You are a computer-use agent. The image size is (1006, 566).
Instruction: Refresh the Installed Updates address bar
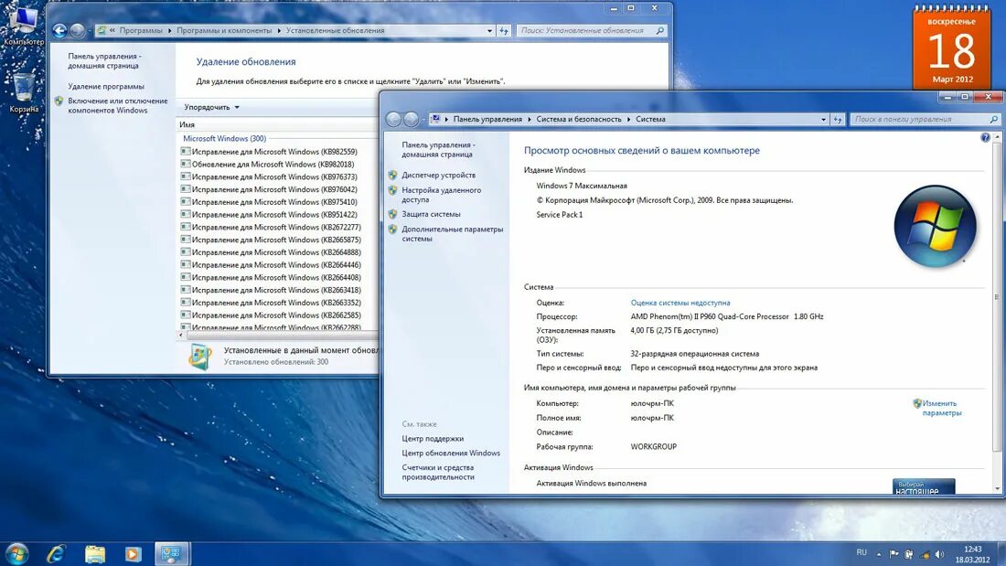coord(504,30)
